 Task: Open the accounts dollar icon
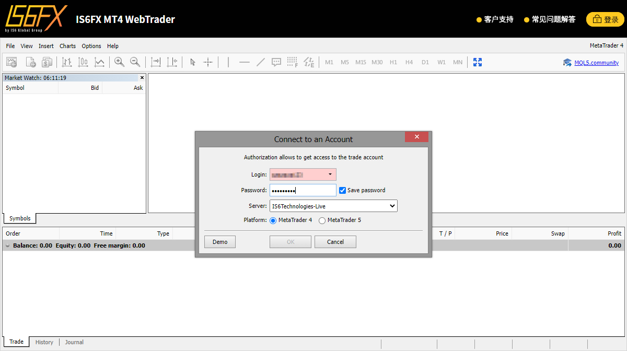pyautogui.click(x=47, y=62)
